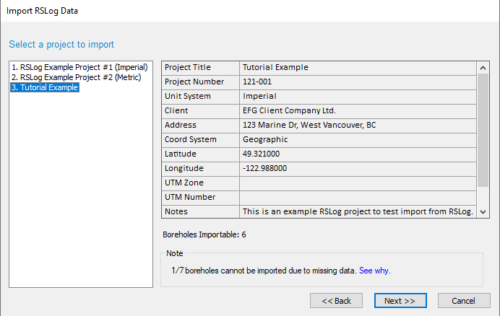Viewport: 500px width, 316px height.
Task: Click the Next >> button
Action: click(x=400, y=301)
